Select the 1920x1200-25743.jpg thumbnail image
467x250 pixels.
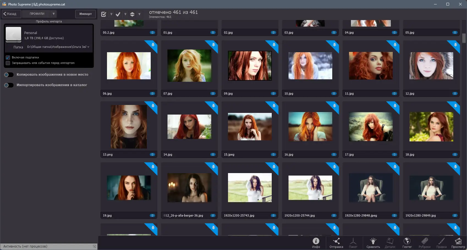(x=250, y=188)
